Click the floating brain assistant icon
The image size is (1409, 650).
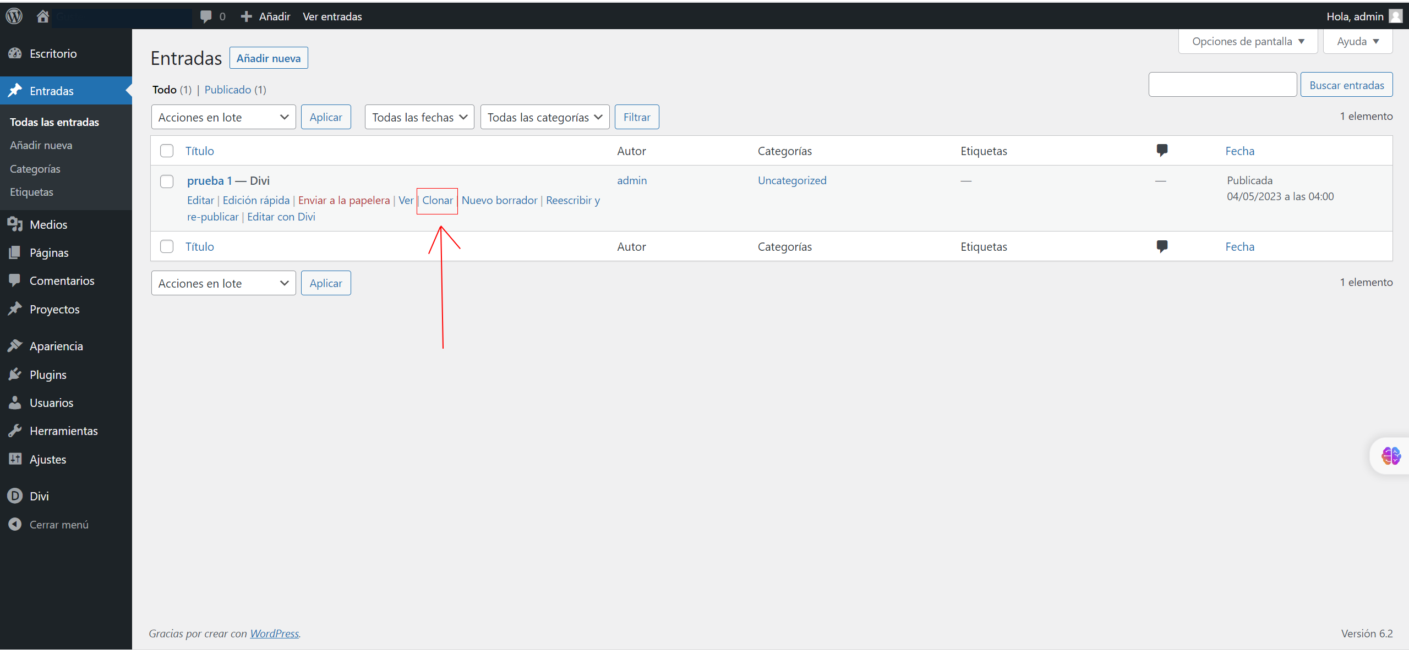pos(1391,456)
